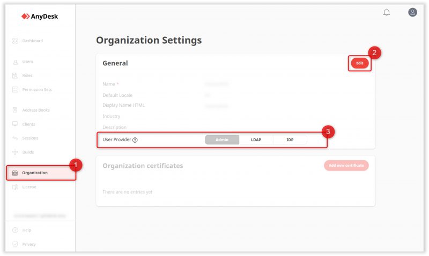
Task: Open the Help link
Action: 27,230
